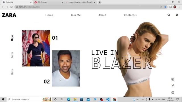This screenshot has width=182, height=102.
Task: Open Visual Studio Code from the taskbar
Action: pos(108,99)
